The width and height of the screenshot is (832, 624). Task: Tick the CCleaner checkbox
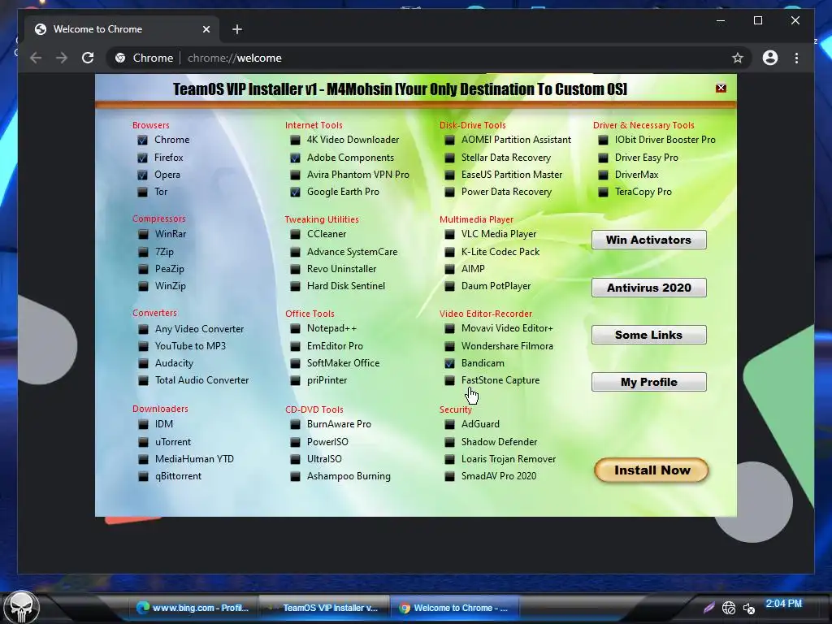296,234
